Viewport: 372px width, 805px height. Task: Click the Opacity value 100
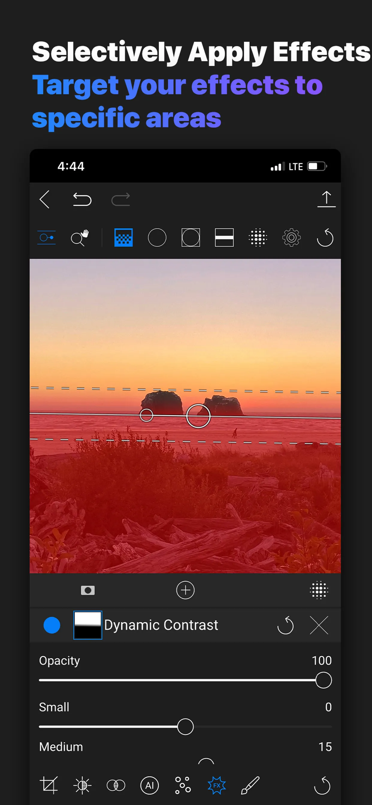(322, 660)
